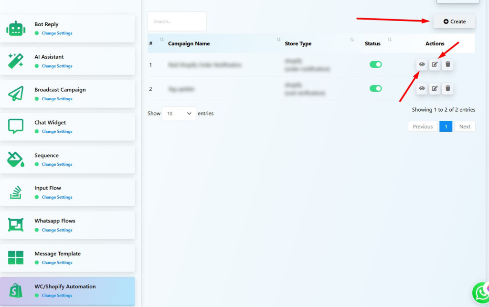Screen dimensions: 489x307
Task: Open the entries-per-page dropdown showing 10
Action: [x=179, y=114]
